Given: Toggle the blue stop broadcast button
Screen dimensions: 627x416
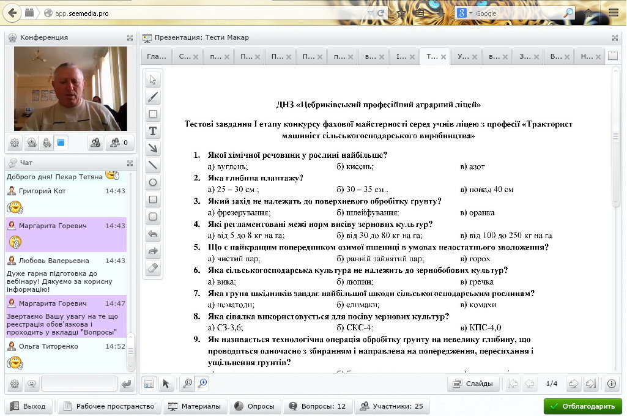Looking at the screenshot, I should (x=61, y=143).
